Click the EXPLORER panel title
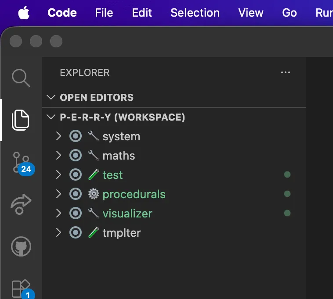The image size is (333, 299). (x=84, y=72)
